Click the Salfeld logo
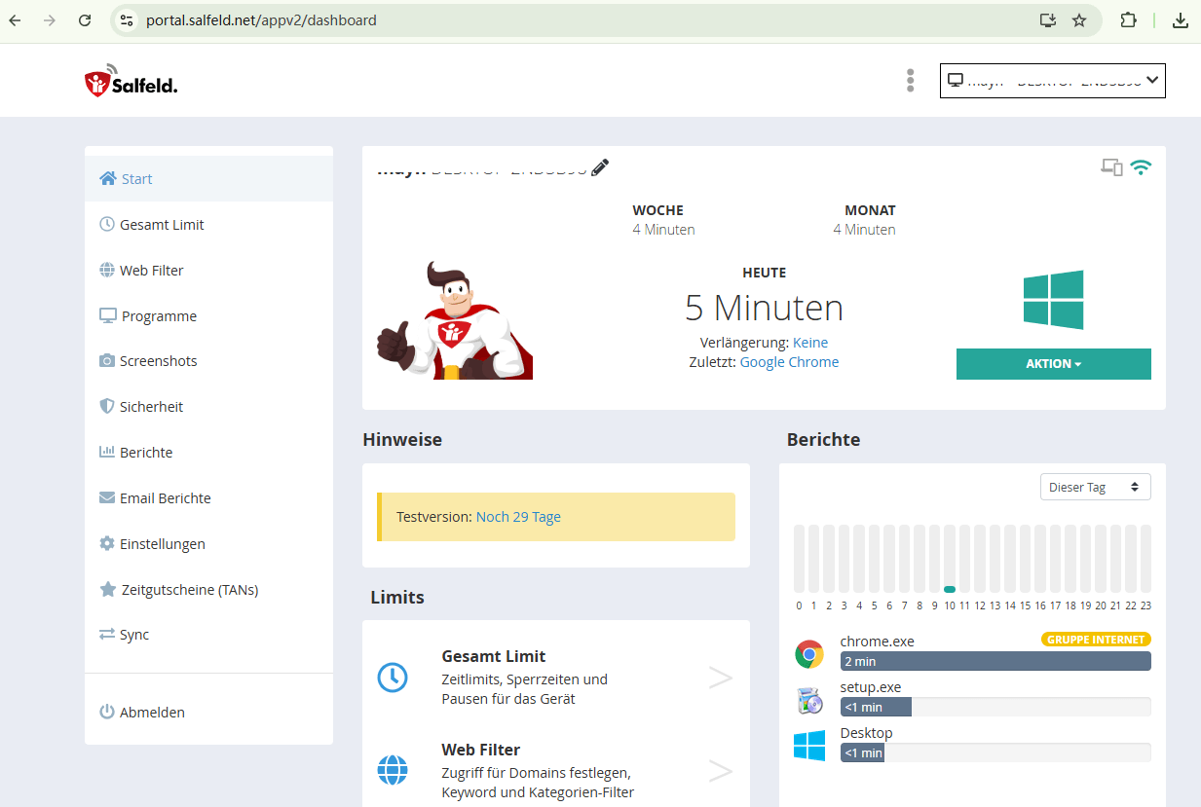 [131, 82]
